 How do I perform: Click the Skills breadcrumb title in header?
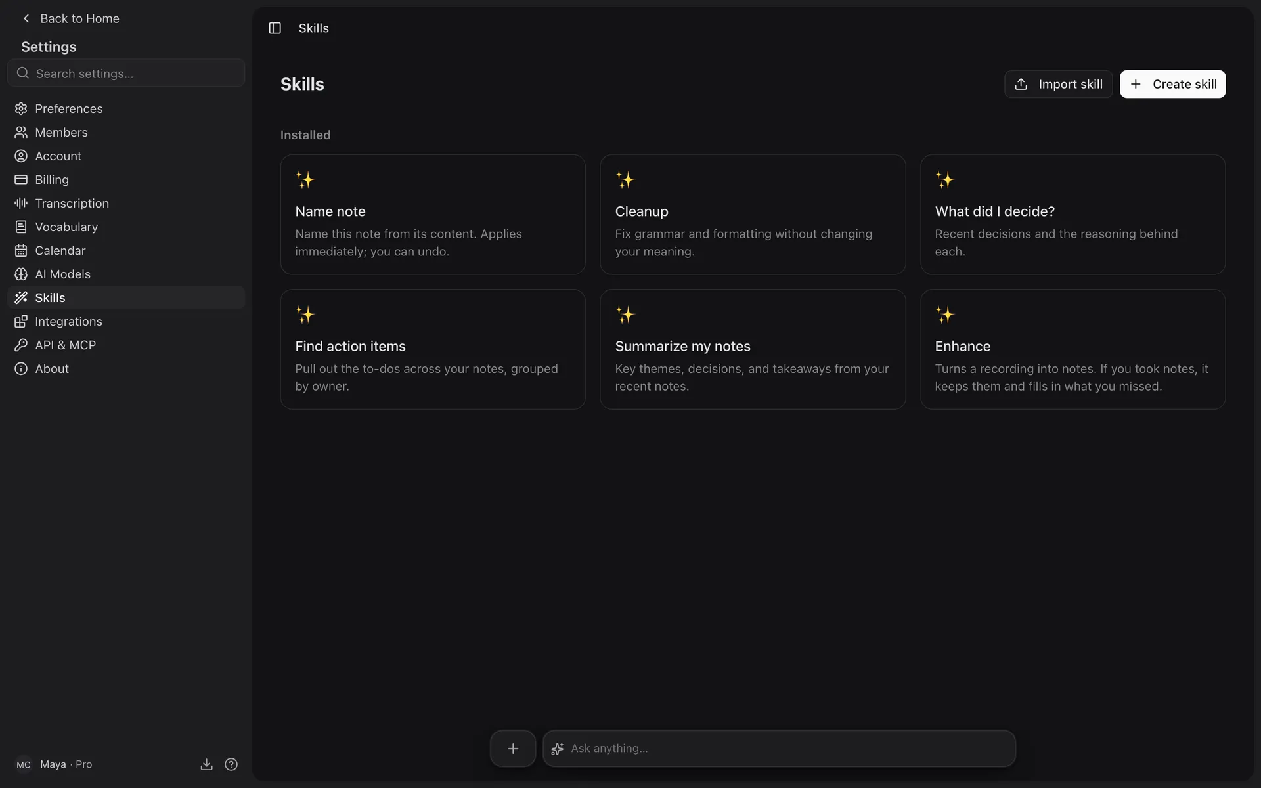click(x=314, y=28)
